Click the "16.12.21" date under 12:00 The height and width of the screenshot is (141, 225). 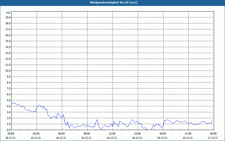click(x=112, y=138)
